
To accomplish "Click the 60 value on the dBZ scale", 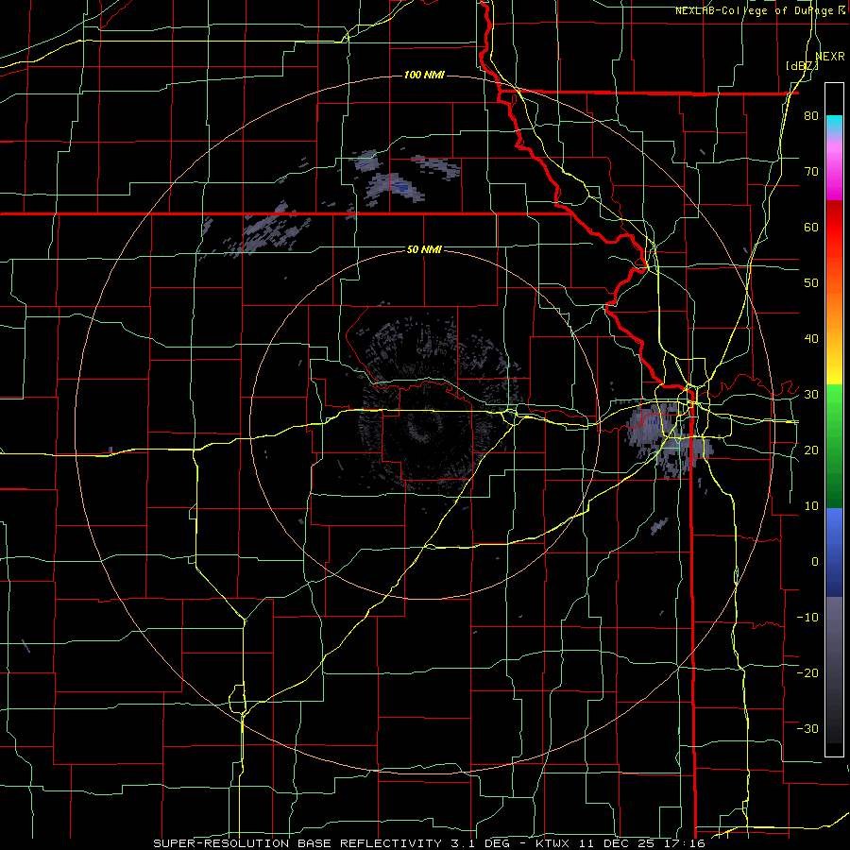I will (811, 227).
